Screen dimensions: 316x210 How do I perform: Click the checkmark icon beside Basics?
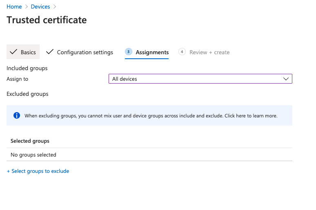[x=13, y=52]
